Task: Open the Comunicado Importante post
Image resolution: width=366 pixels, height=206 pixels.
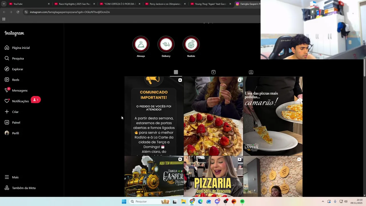Action: 154,116
